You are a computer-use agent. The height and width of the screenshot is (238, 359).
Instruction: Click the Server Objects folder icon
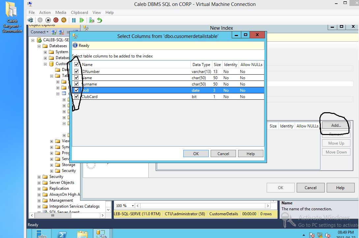click(45, 183)
